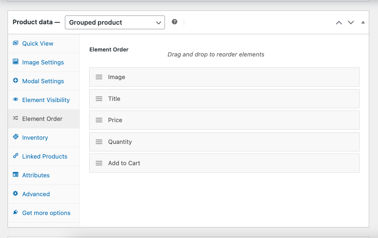The width and height of the screenshot is (378, 238).
Task: Click the Image element drag handle
Action: tap(99, 77)
